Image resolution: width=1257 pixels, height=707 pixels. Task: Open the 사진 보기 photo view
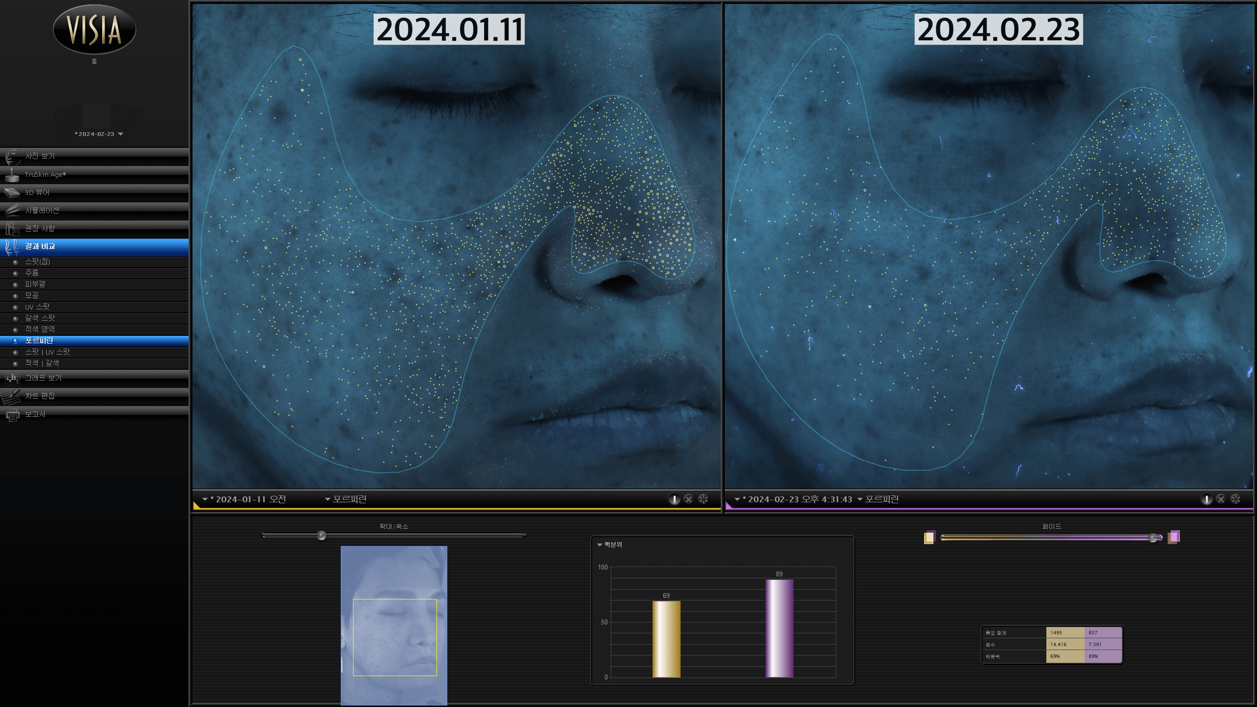[94, 156]
